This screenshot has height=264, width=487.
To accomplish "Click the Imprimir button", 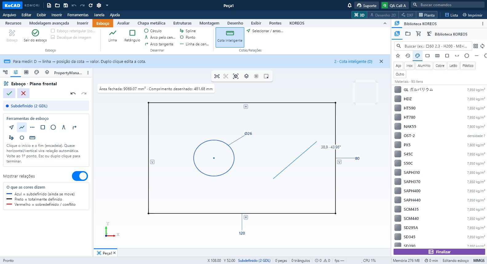I will [x=473, y=15].
